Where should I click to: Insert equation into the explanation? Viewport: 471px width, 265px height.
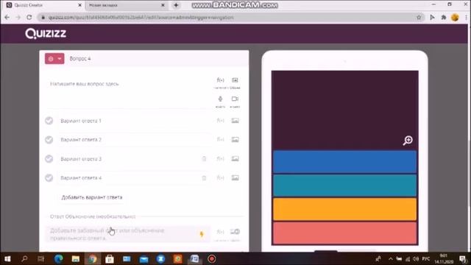click(221, 232)
